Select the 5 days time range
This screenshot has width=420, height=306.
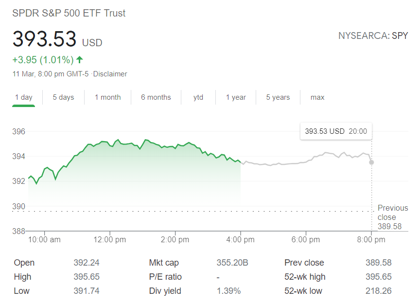pyautogui.click(x=63, y=97)
